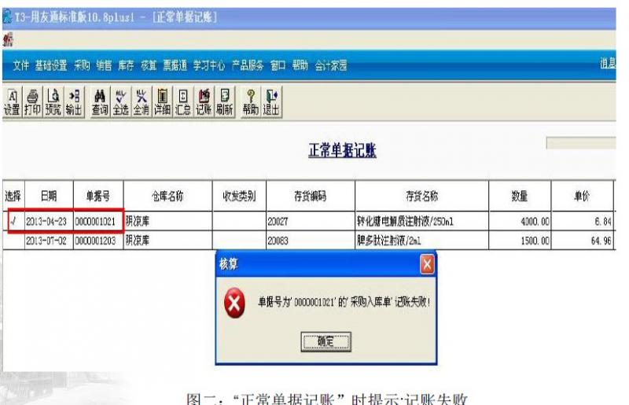Select date cell 2013-07-02
This screenshot has height=405, width=629.
pos(49,241)
